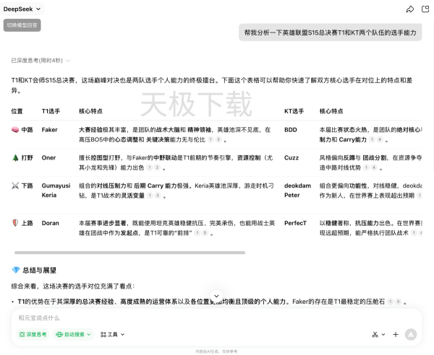The image size is (434, 355).
Task: Click citation badge 5 in Doran row
Action: pyautogui.click(x=205, y=233)
